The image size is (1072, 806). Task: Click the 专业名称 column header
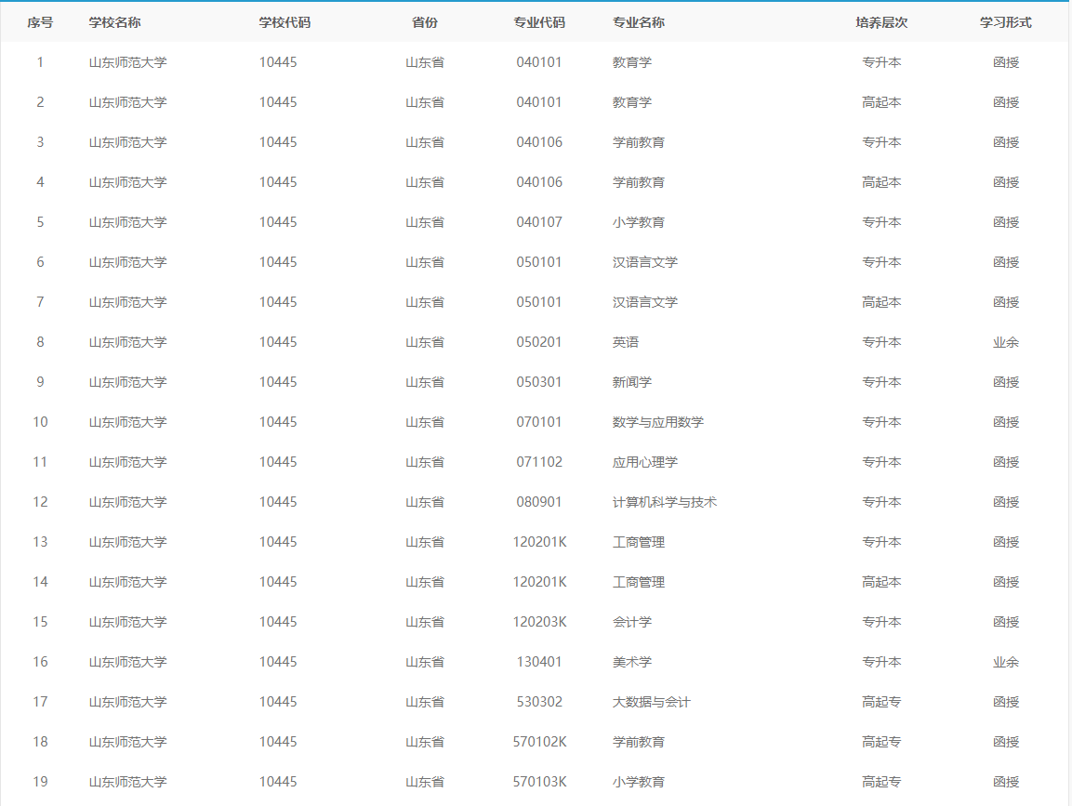coord(639,22)
